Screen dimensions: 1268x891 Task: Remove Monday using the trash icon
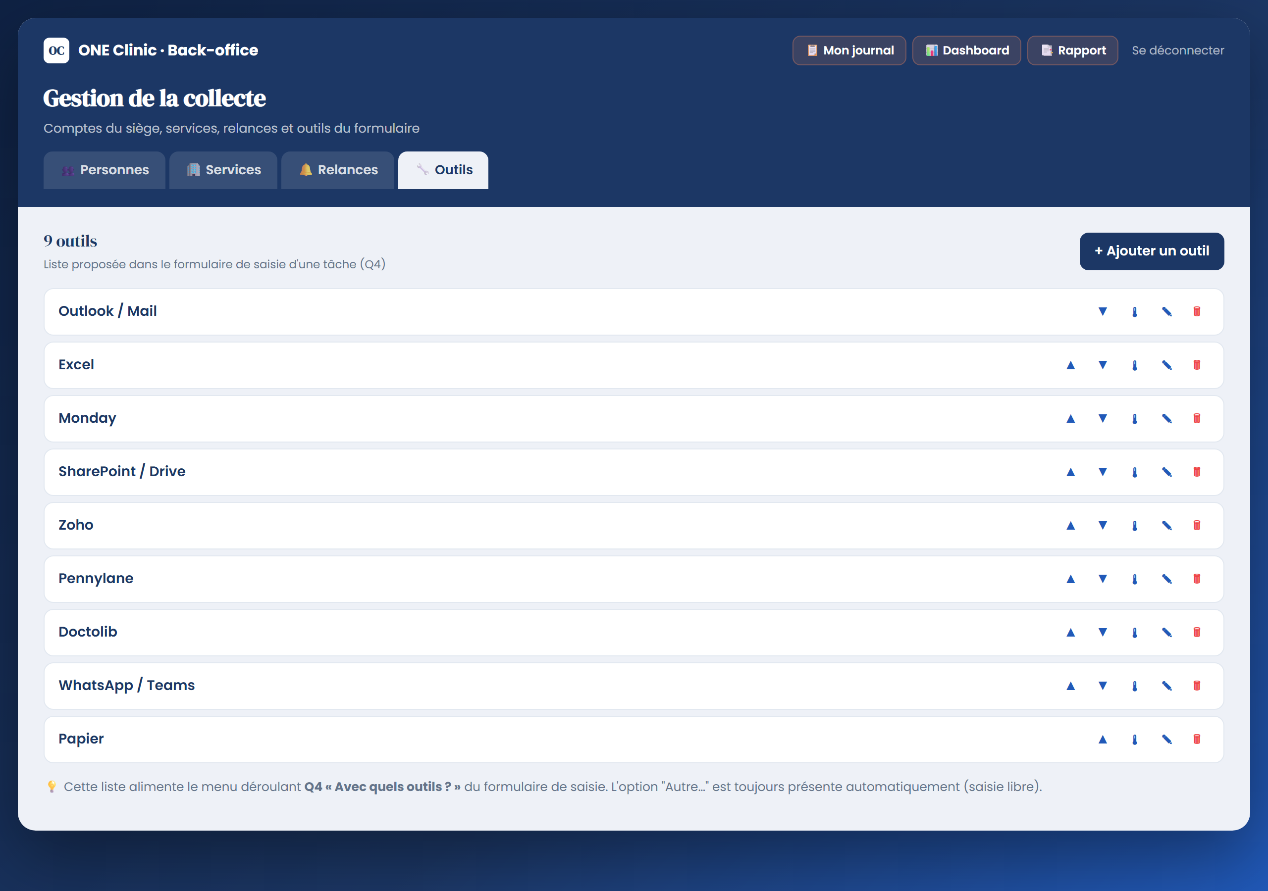point(1197,418)
